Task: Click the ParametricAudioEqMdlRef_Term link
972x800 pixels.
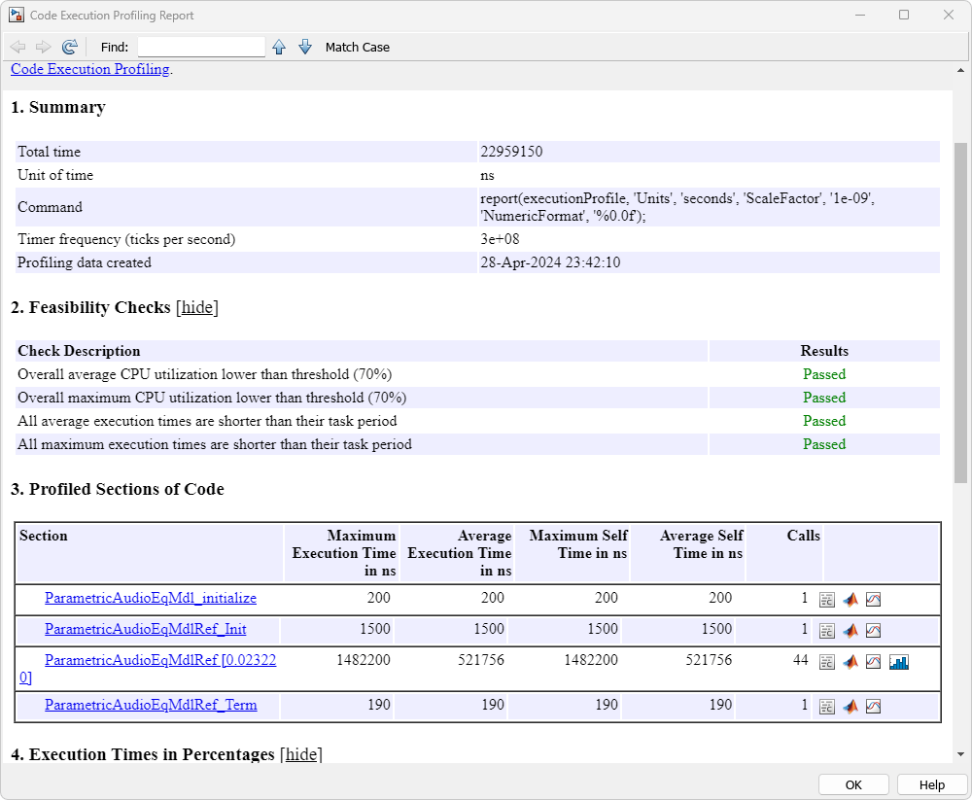Action: (x=151, y=705)
